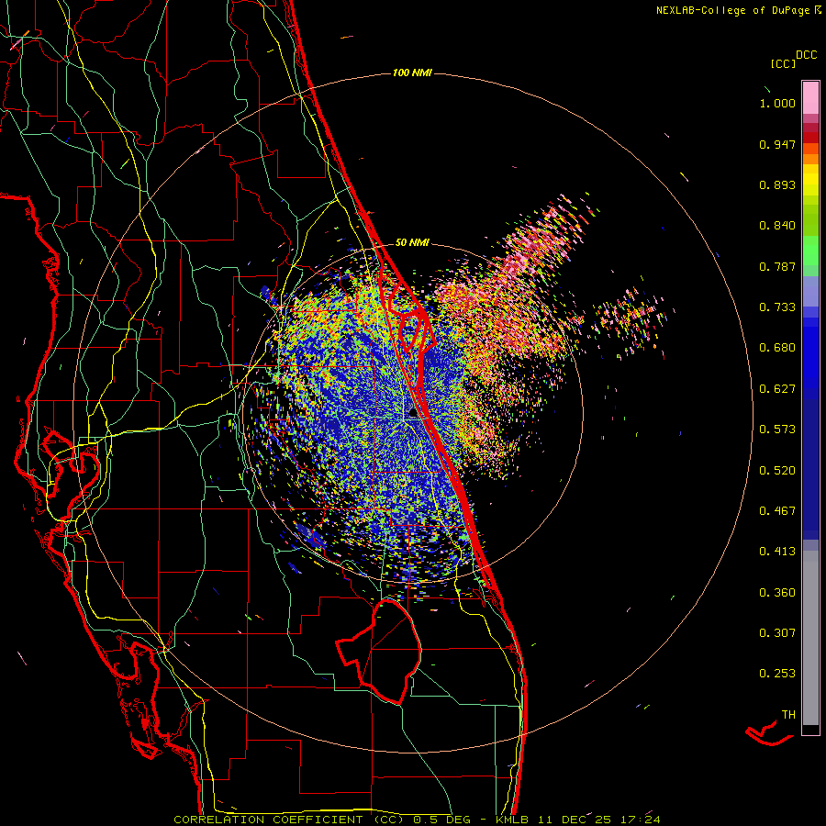The image size is (826, 826).
Task: Click the 0.787 scale value
Action: (777, 266)
